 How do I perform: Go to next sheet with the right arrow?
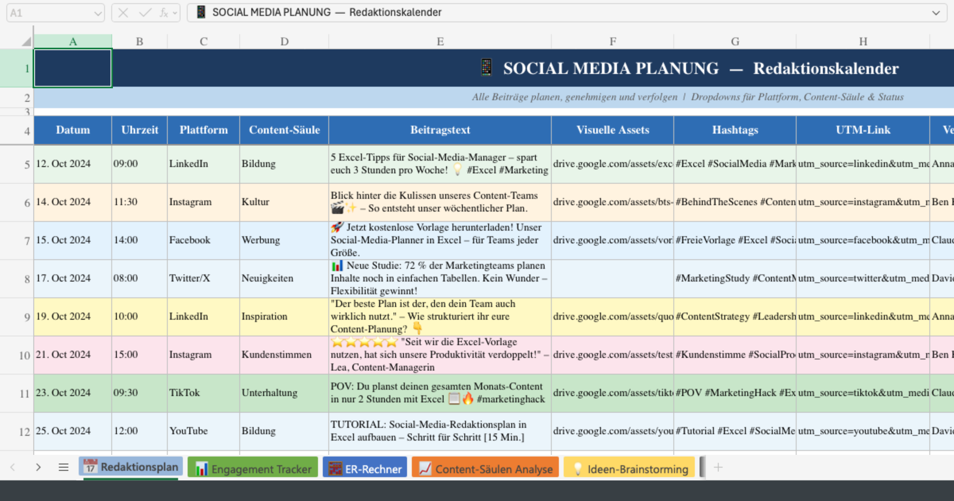[x=38, y=467]
